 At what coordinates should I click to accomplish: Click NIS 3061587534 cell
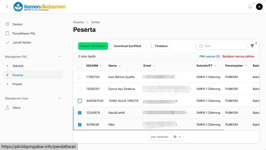(x=95, y=101)
